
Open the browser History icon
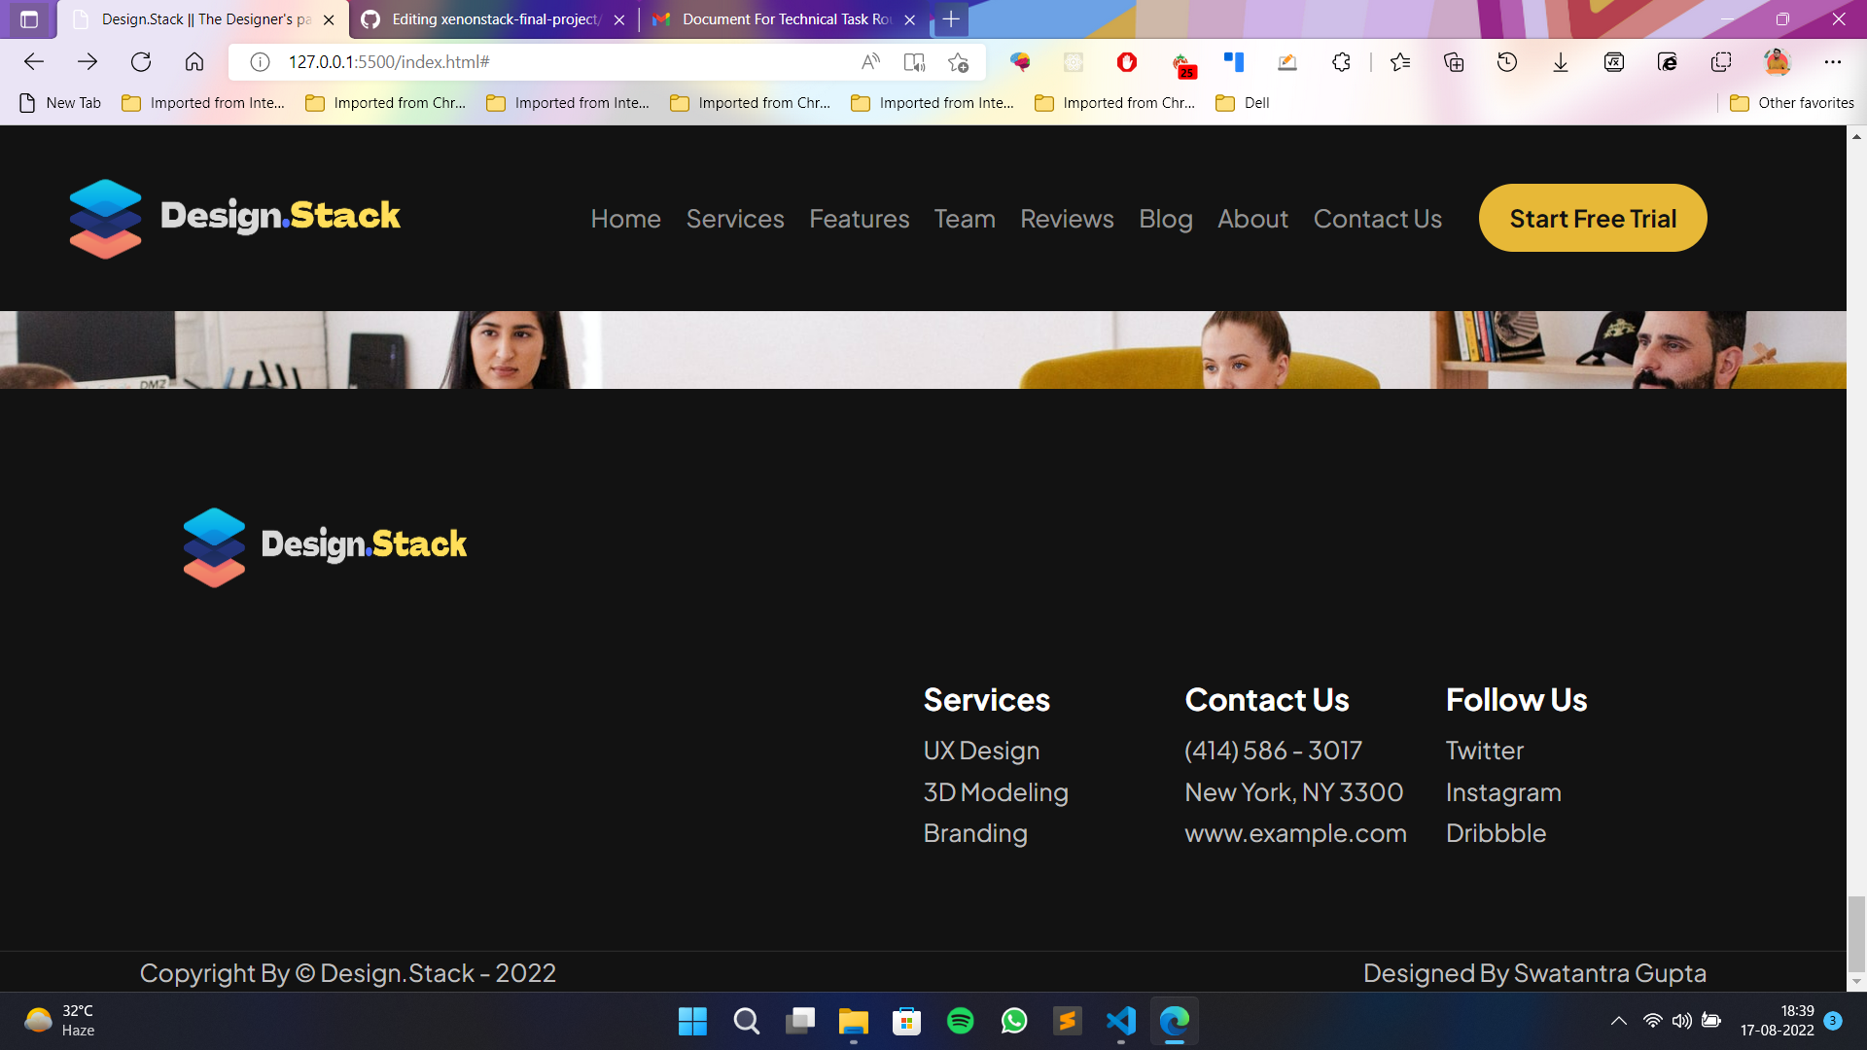click(x=1507, y=62)
